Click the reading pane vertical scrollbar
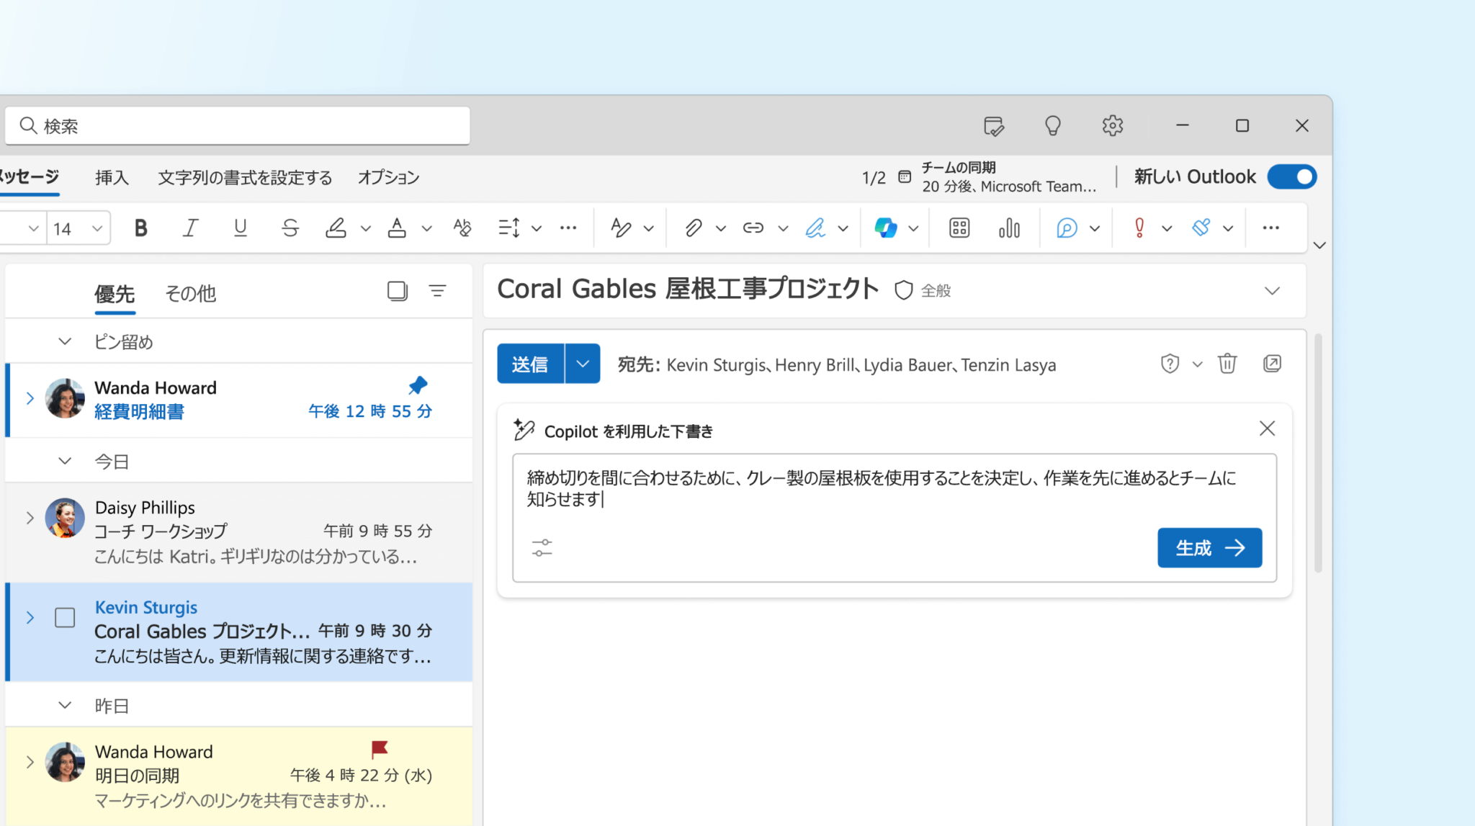The width and height of the screenshot is (1475, 826). click(x=1318, y=452)
